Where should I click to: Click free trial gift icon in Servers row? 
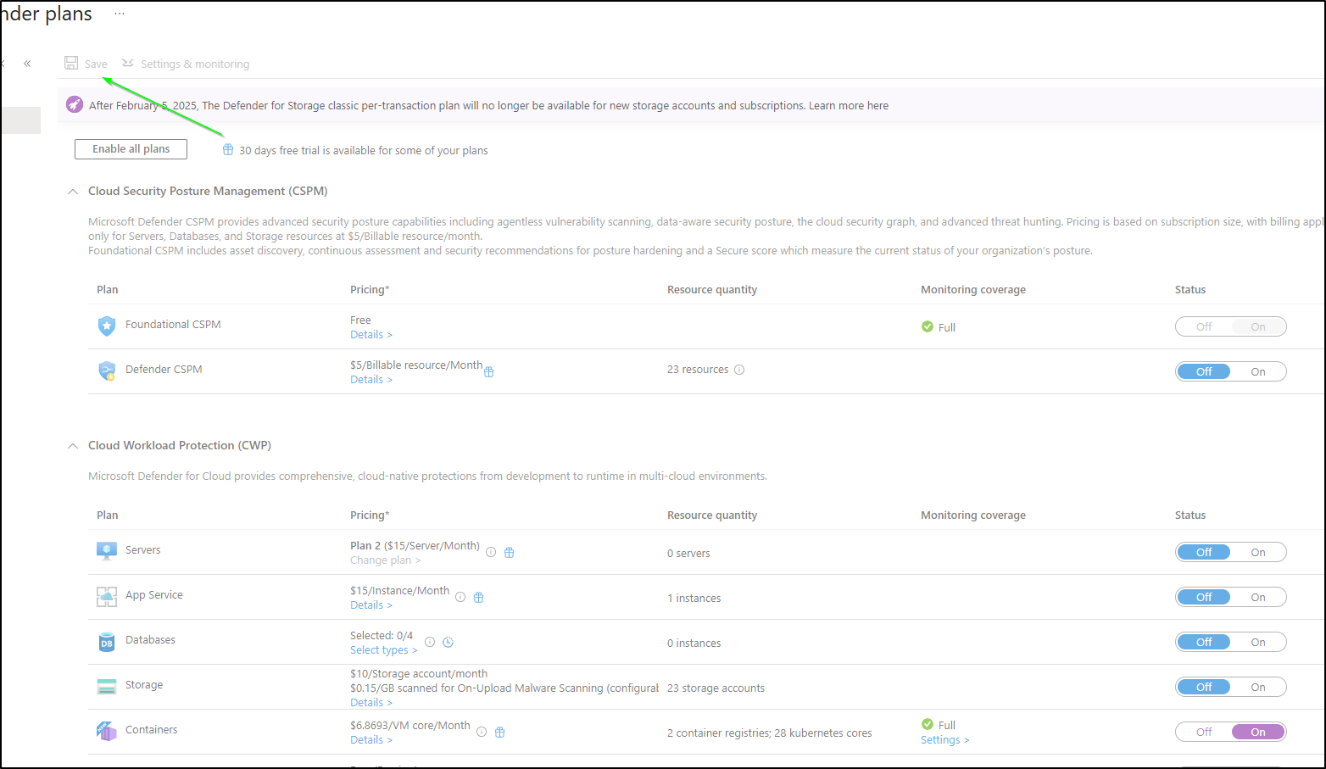point(510,552)
